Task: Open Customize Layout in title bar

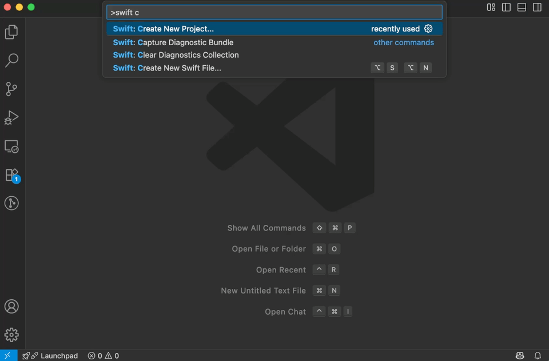Action: tap(491, 7)
